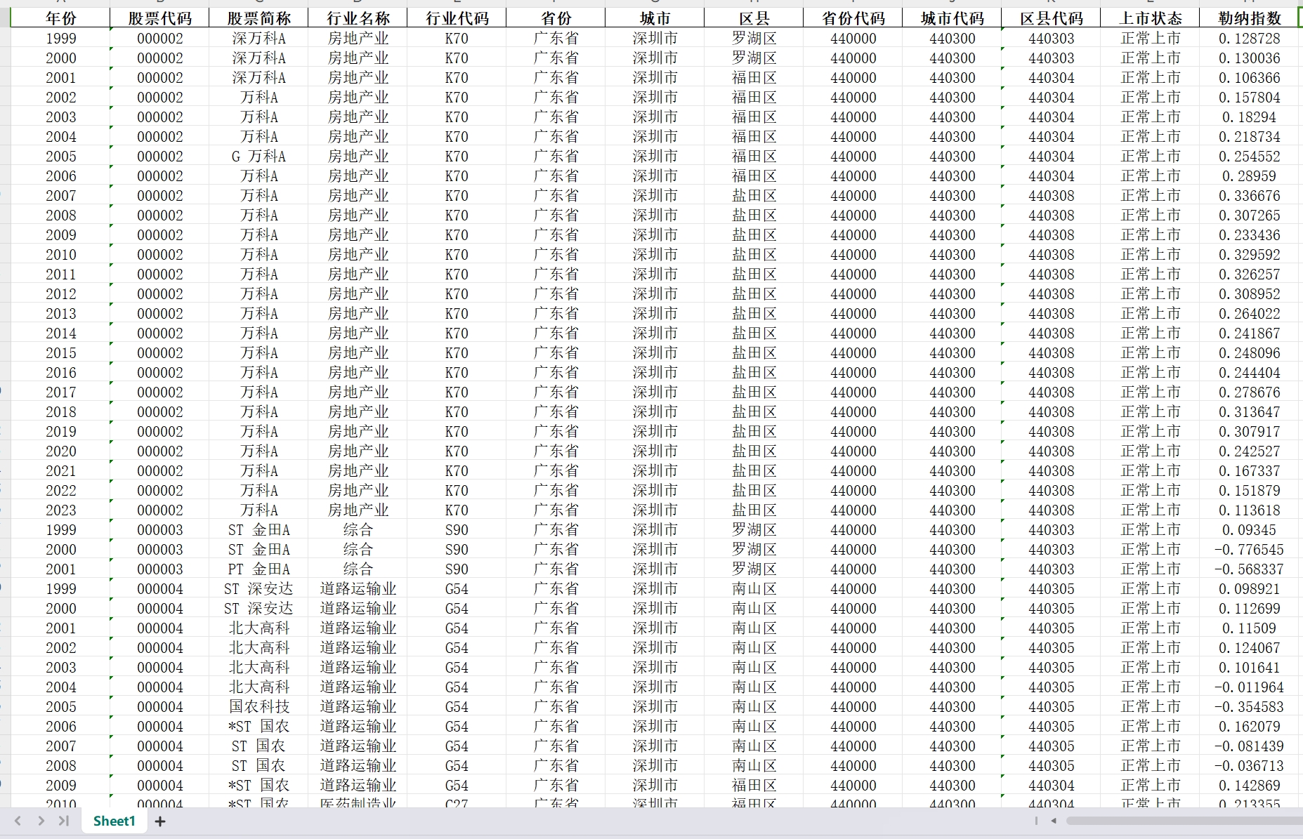Viewport: 1303px width, 839px height.
Task: Click the horizontal scrollbar thumb
Action: tap(1184, 821)
